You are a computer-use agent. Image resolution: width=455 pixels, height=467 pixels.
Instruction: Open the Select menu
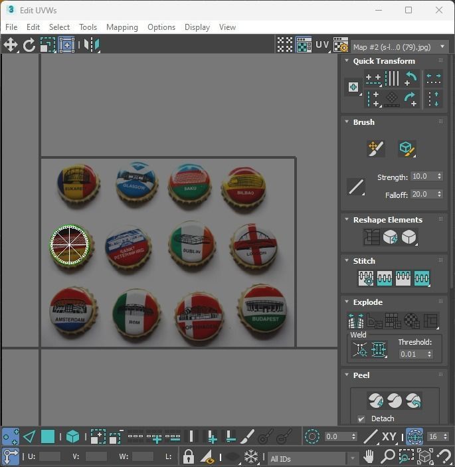pyautogui.click(x=59, y=27)
